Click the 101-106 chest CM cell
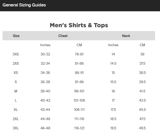This screenshot has width=160, height=136. pos(79,100)
